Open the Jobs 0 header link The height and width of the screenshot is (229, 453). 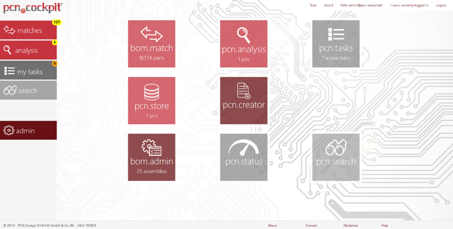point(328,5)
